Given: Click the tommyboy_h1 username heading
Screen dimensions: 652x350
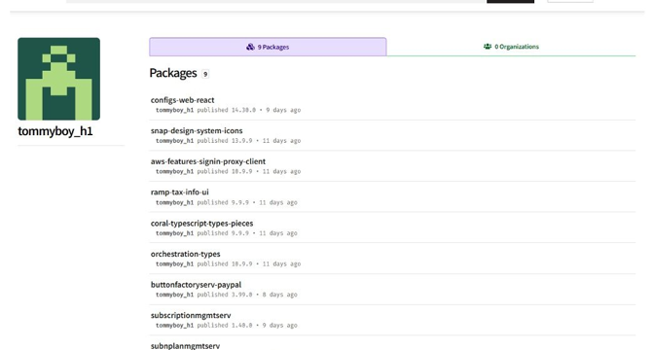Looking at the screenshot, I should [55, 131].
